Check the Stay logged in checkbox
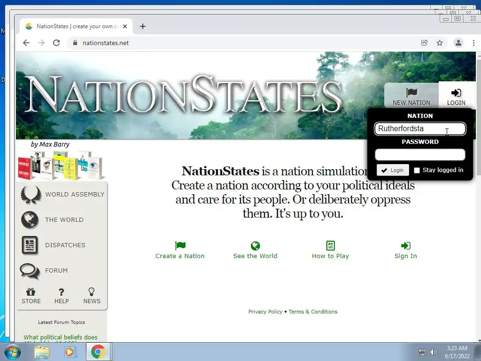Viewport: 481px width, 361px height. 417,170
